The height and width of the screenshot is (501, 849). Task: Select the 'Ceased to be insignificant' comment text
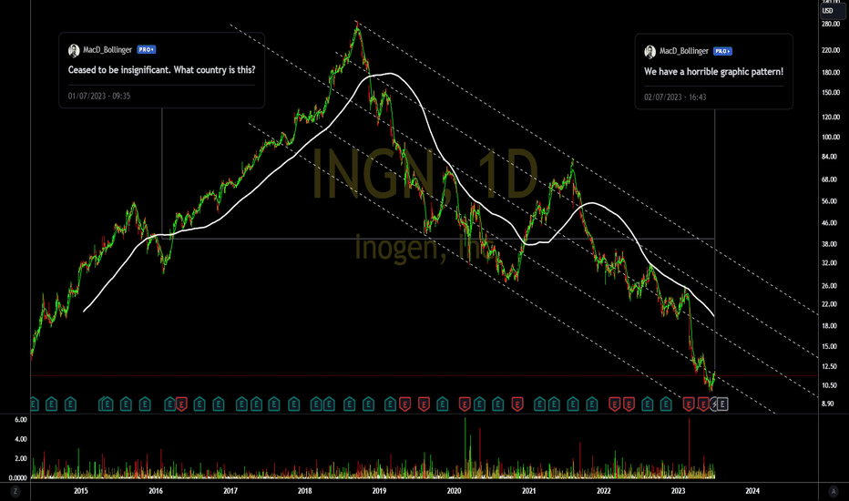pyautogui.click(x=161, y=70)
